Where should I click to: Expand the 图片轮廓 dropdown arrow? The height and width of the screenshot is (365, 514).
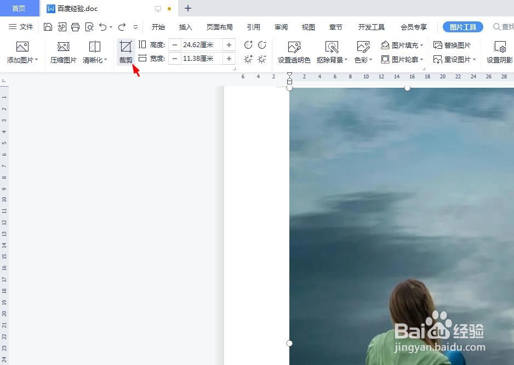point(421,60)
